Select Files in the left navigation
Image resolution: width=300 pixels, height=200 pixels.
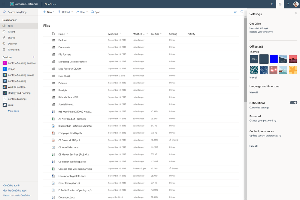tap(19, 26)
